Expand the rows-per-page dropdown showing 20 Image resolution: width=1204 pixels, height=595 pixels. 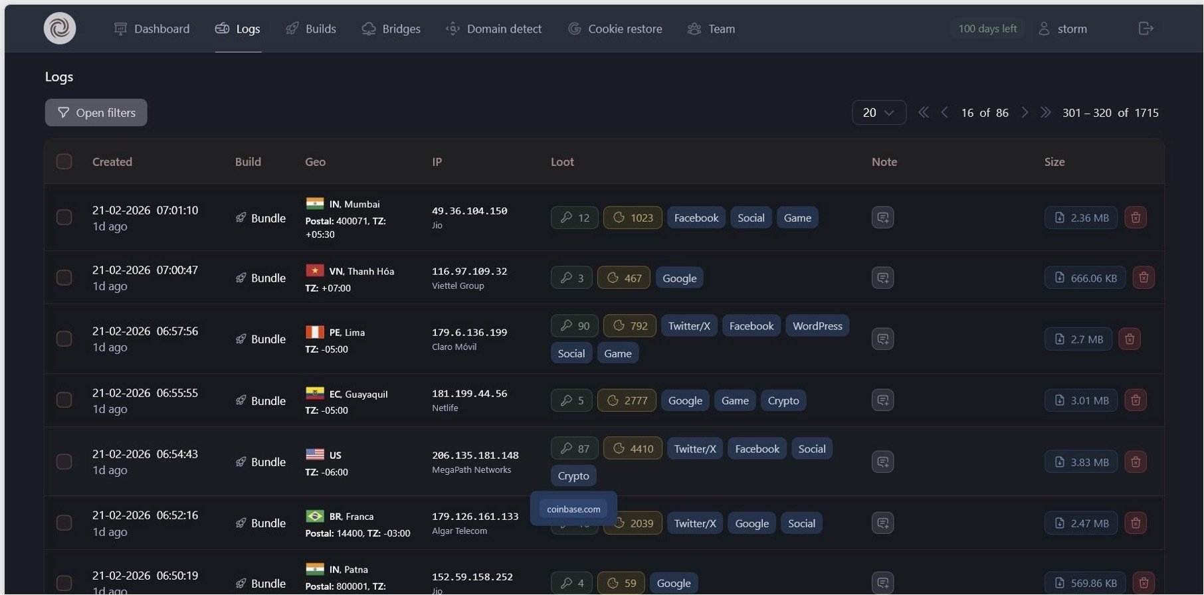(878, 113)
